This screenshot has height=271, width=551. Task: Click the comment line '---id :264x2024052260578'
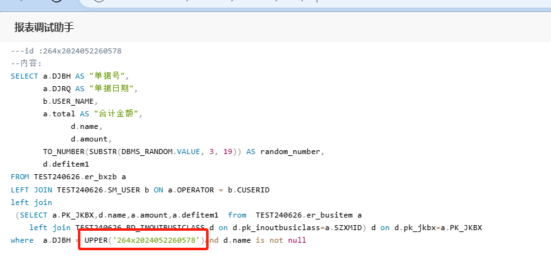(x=66, y=51)
